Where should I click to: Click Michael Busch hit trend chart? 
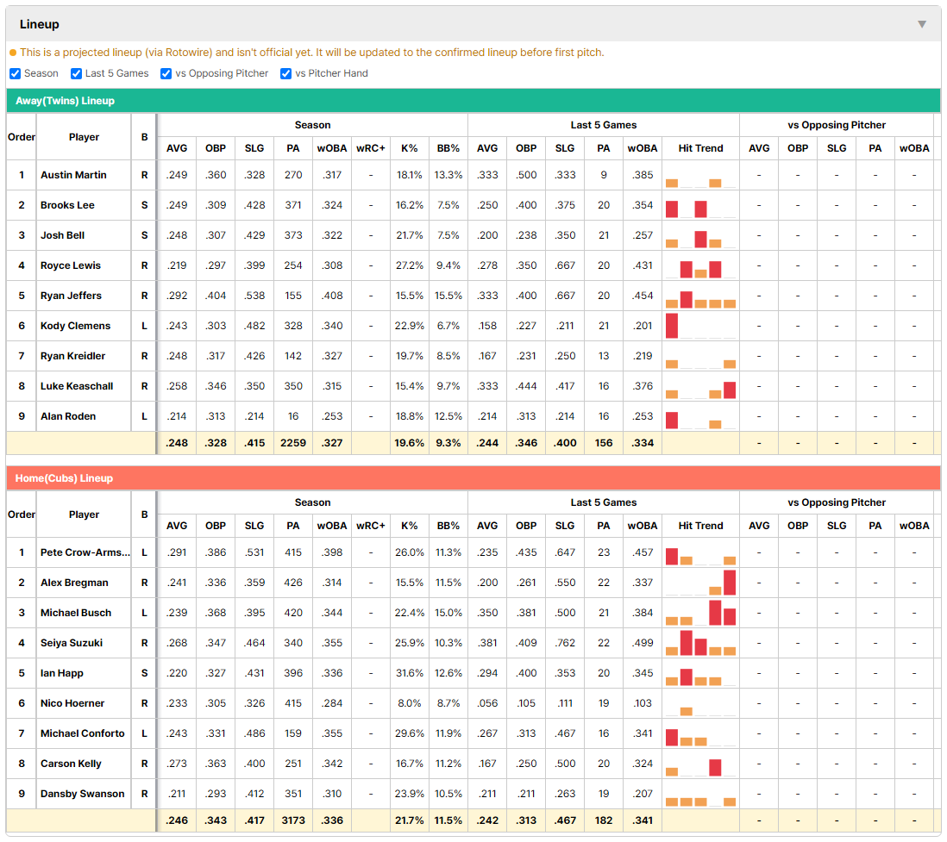(700, 613)
